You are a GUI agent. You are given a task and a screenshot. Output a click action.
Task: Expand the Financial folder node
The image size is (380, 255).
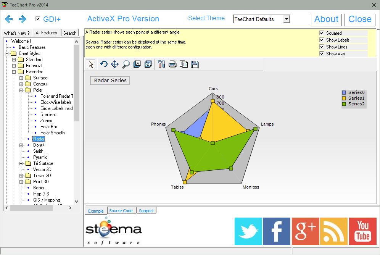coord(14,66)
